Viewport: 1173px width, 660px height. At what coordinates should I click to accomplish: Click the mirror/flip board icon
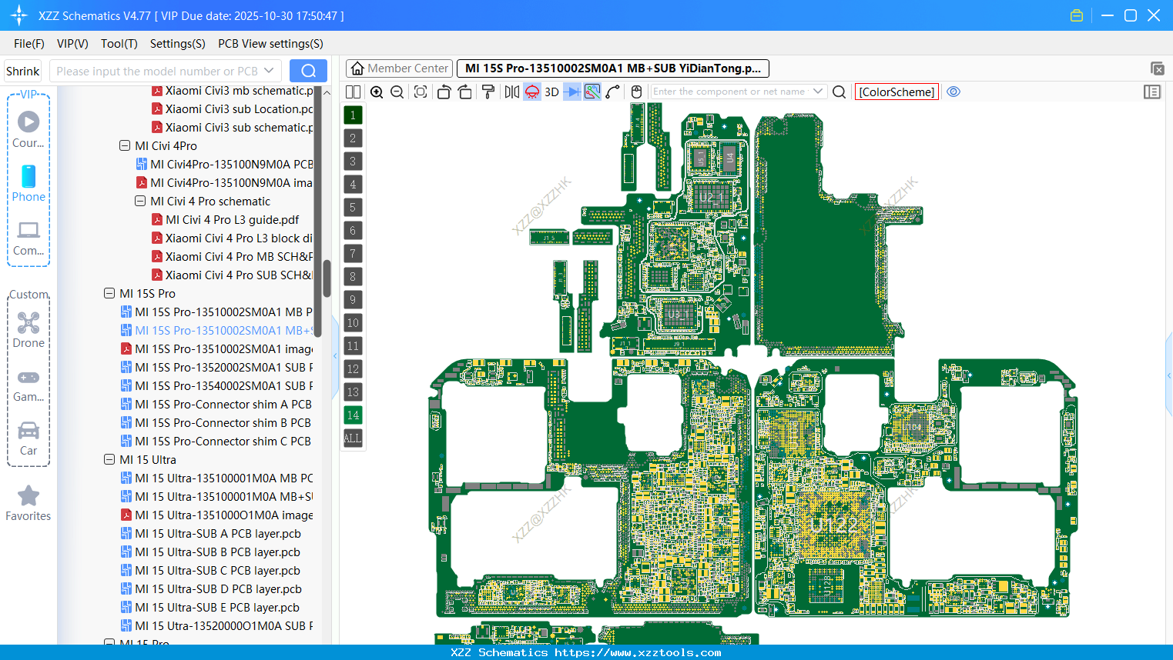(x=511, y=92)
